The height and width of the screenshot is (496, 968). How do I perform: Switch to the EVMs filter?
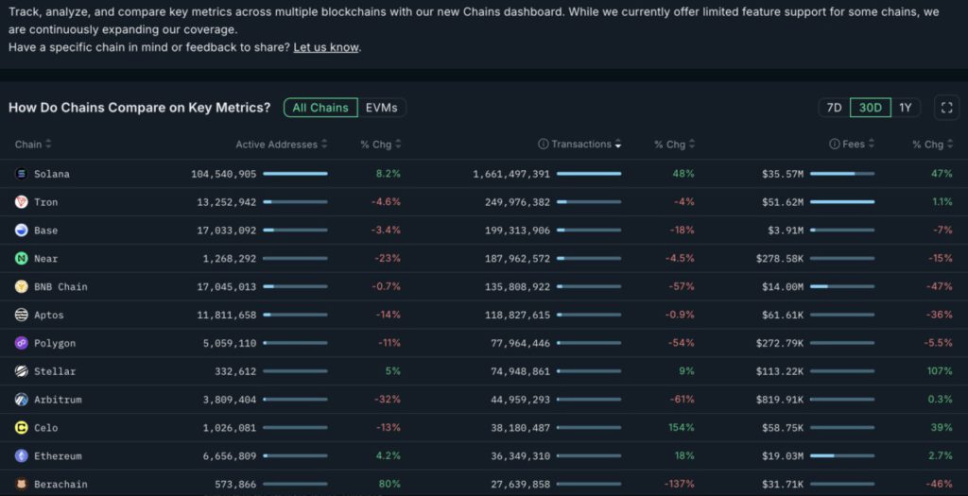(382, 108)
